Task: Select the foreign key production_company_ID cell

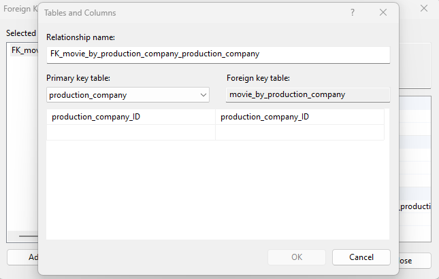Action: 299,117
